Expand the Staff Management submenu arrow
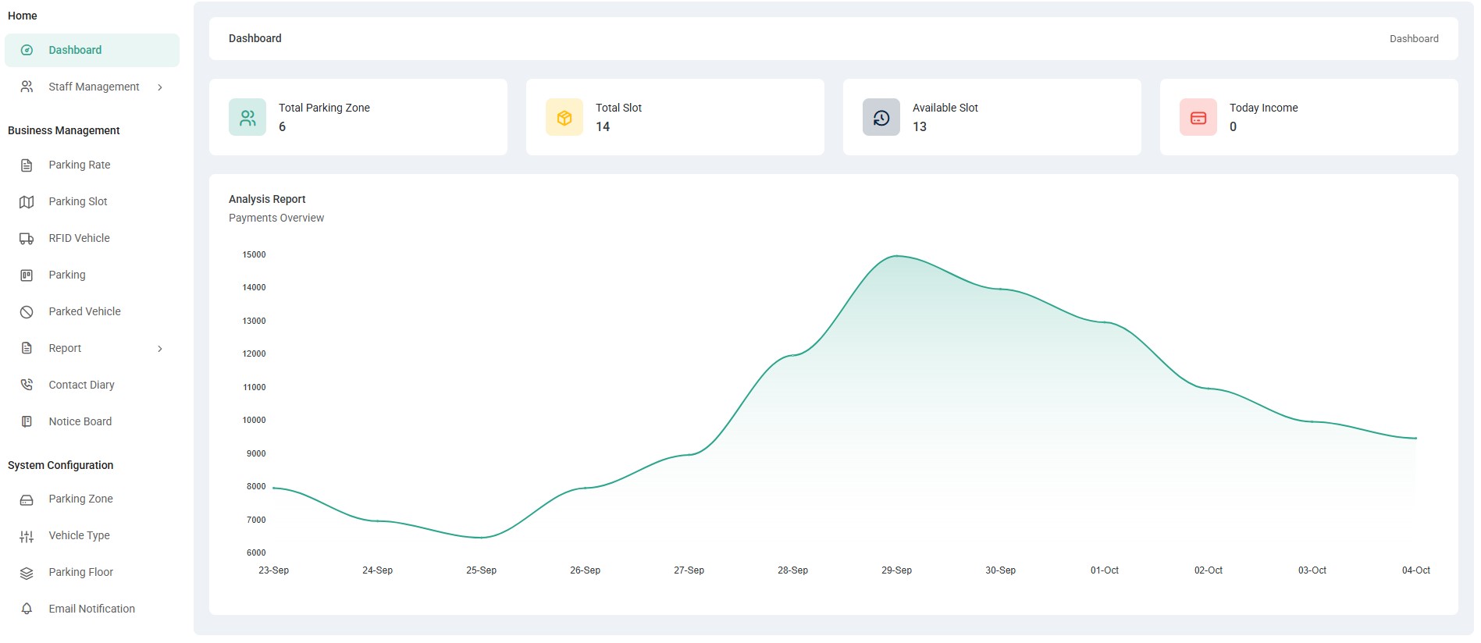Viewport: 1481px width, 643px height. pos(160,87)
